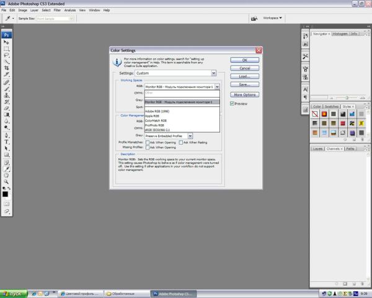Switch to the Обработанные taskbar folder

point(127,294)
